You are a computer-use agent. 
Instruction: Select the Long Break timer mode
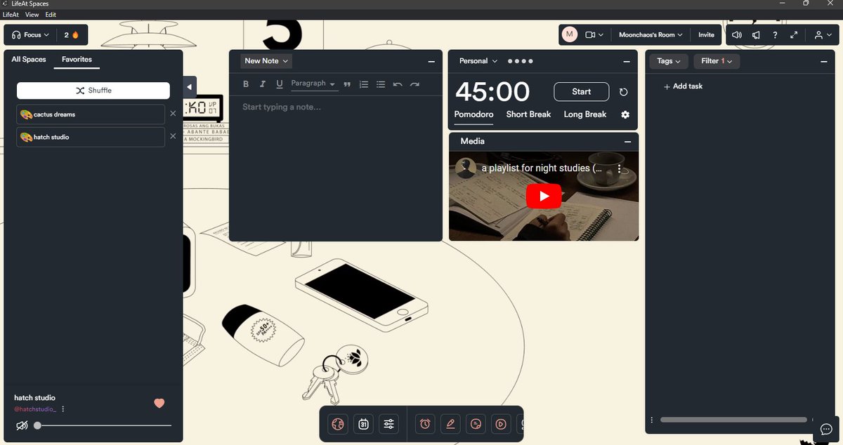click(x=585, y=114)
